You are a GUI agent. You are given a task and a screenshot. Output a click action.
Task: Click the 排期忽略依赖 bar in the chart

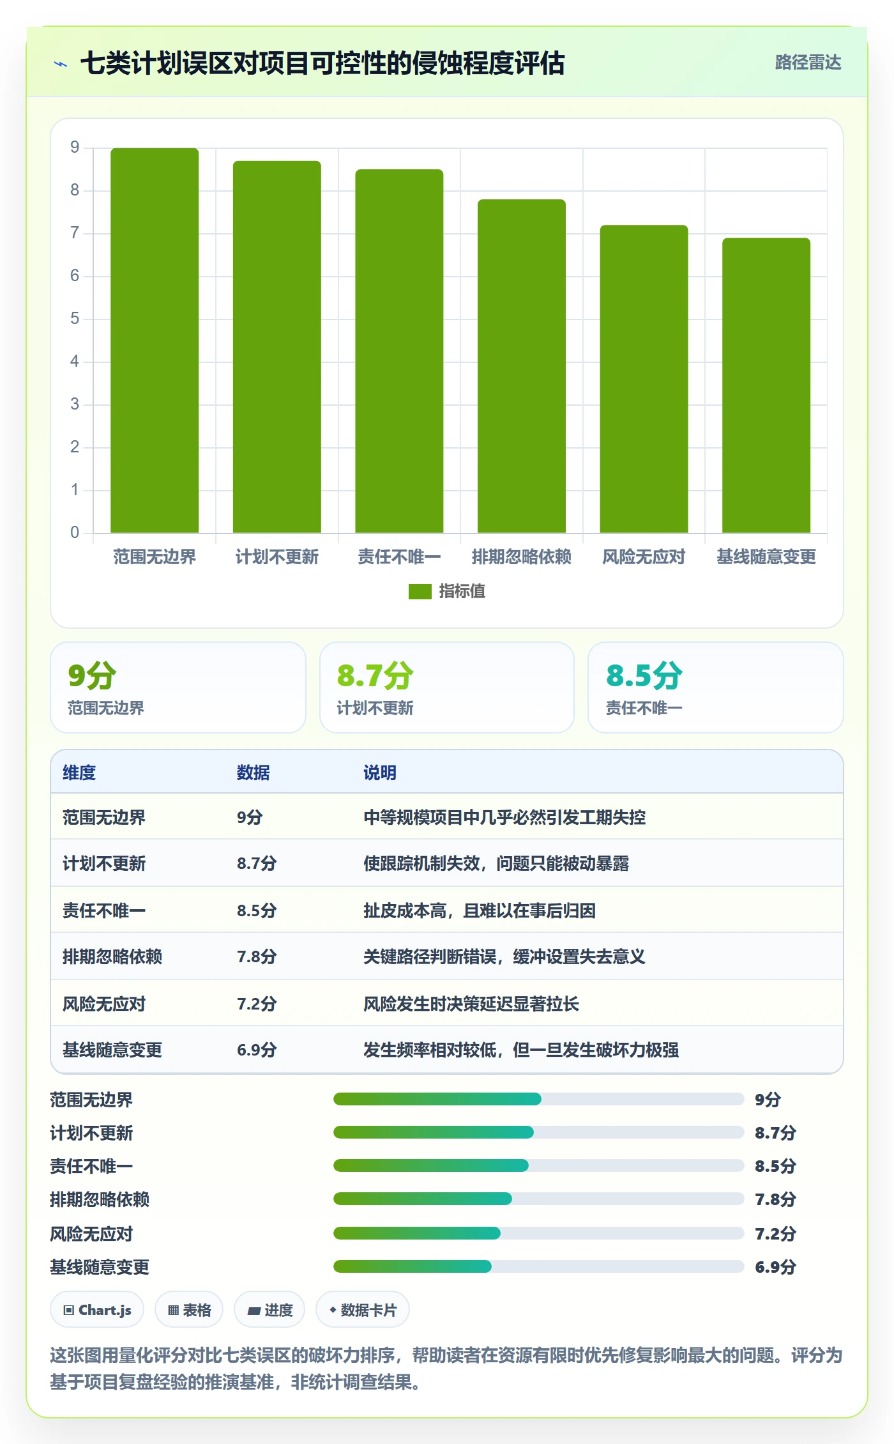click(x=522, y=366)
